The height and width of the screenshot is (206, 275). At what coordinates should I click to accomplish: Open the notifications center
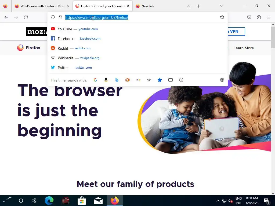click(x=266, y=201)
